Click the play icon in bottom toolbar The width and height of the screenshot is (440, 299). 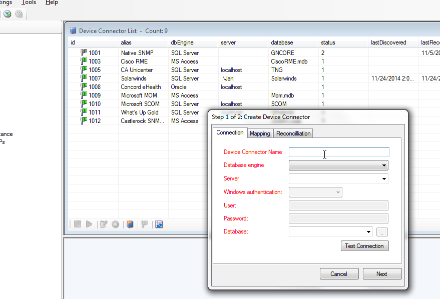(x=89, y=224)
